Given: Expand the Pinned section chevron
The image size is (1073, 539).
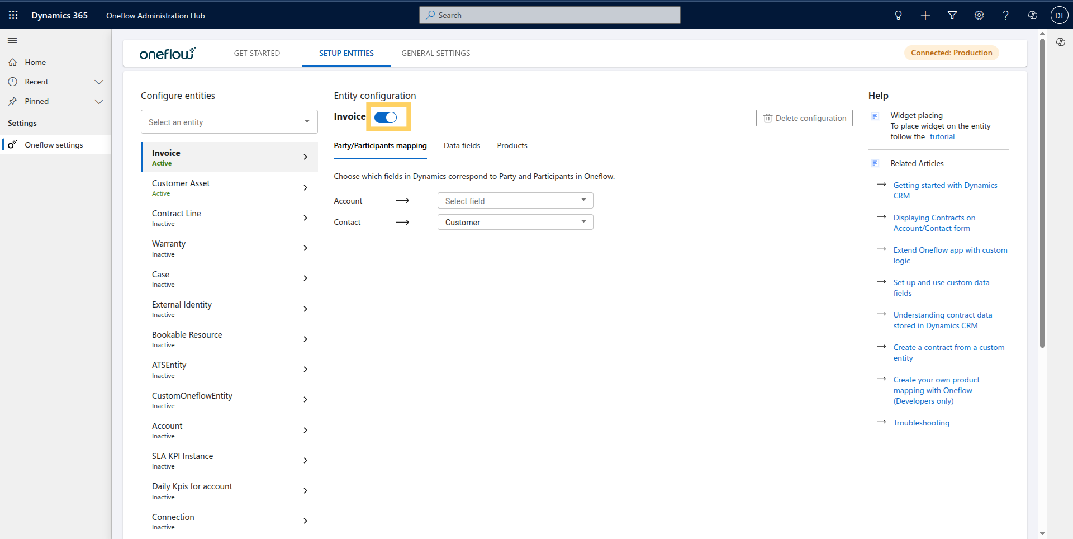Looking at the screenshot, I should point(99,101).
